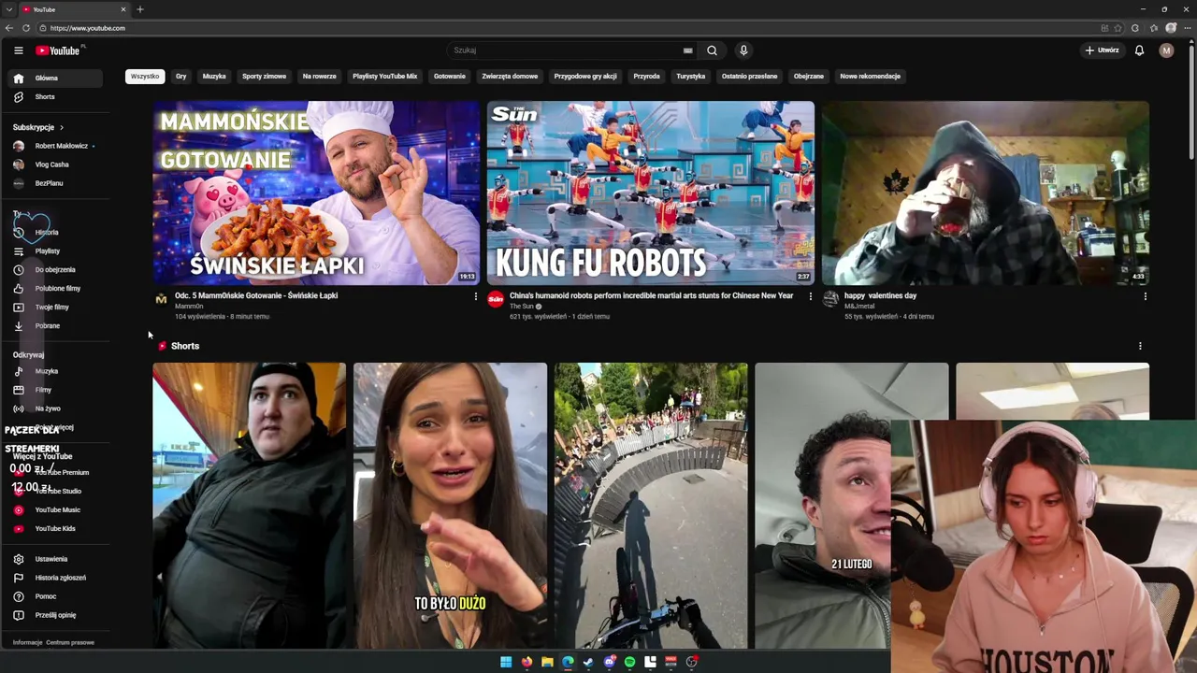The width and height of the screenshot is (1197, 673).
Task: Open The Sun channel avatar
Action: click(496, 299)
